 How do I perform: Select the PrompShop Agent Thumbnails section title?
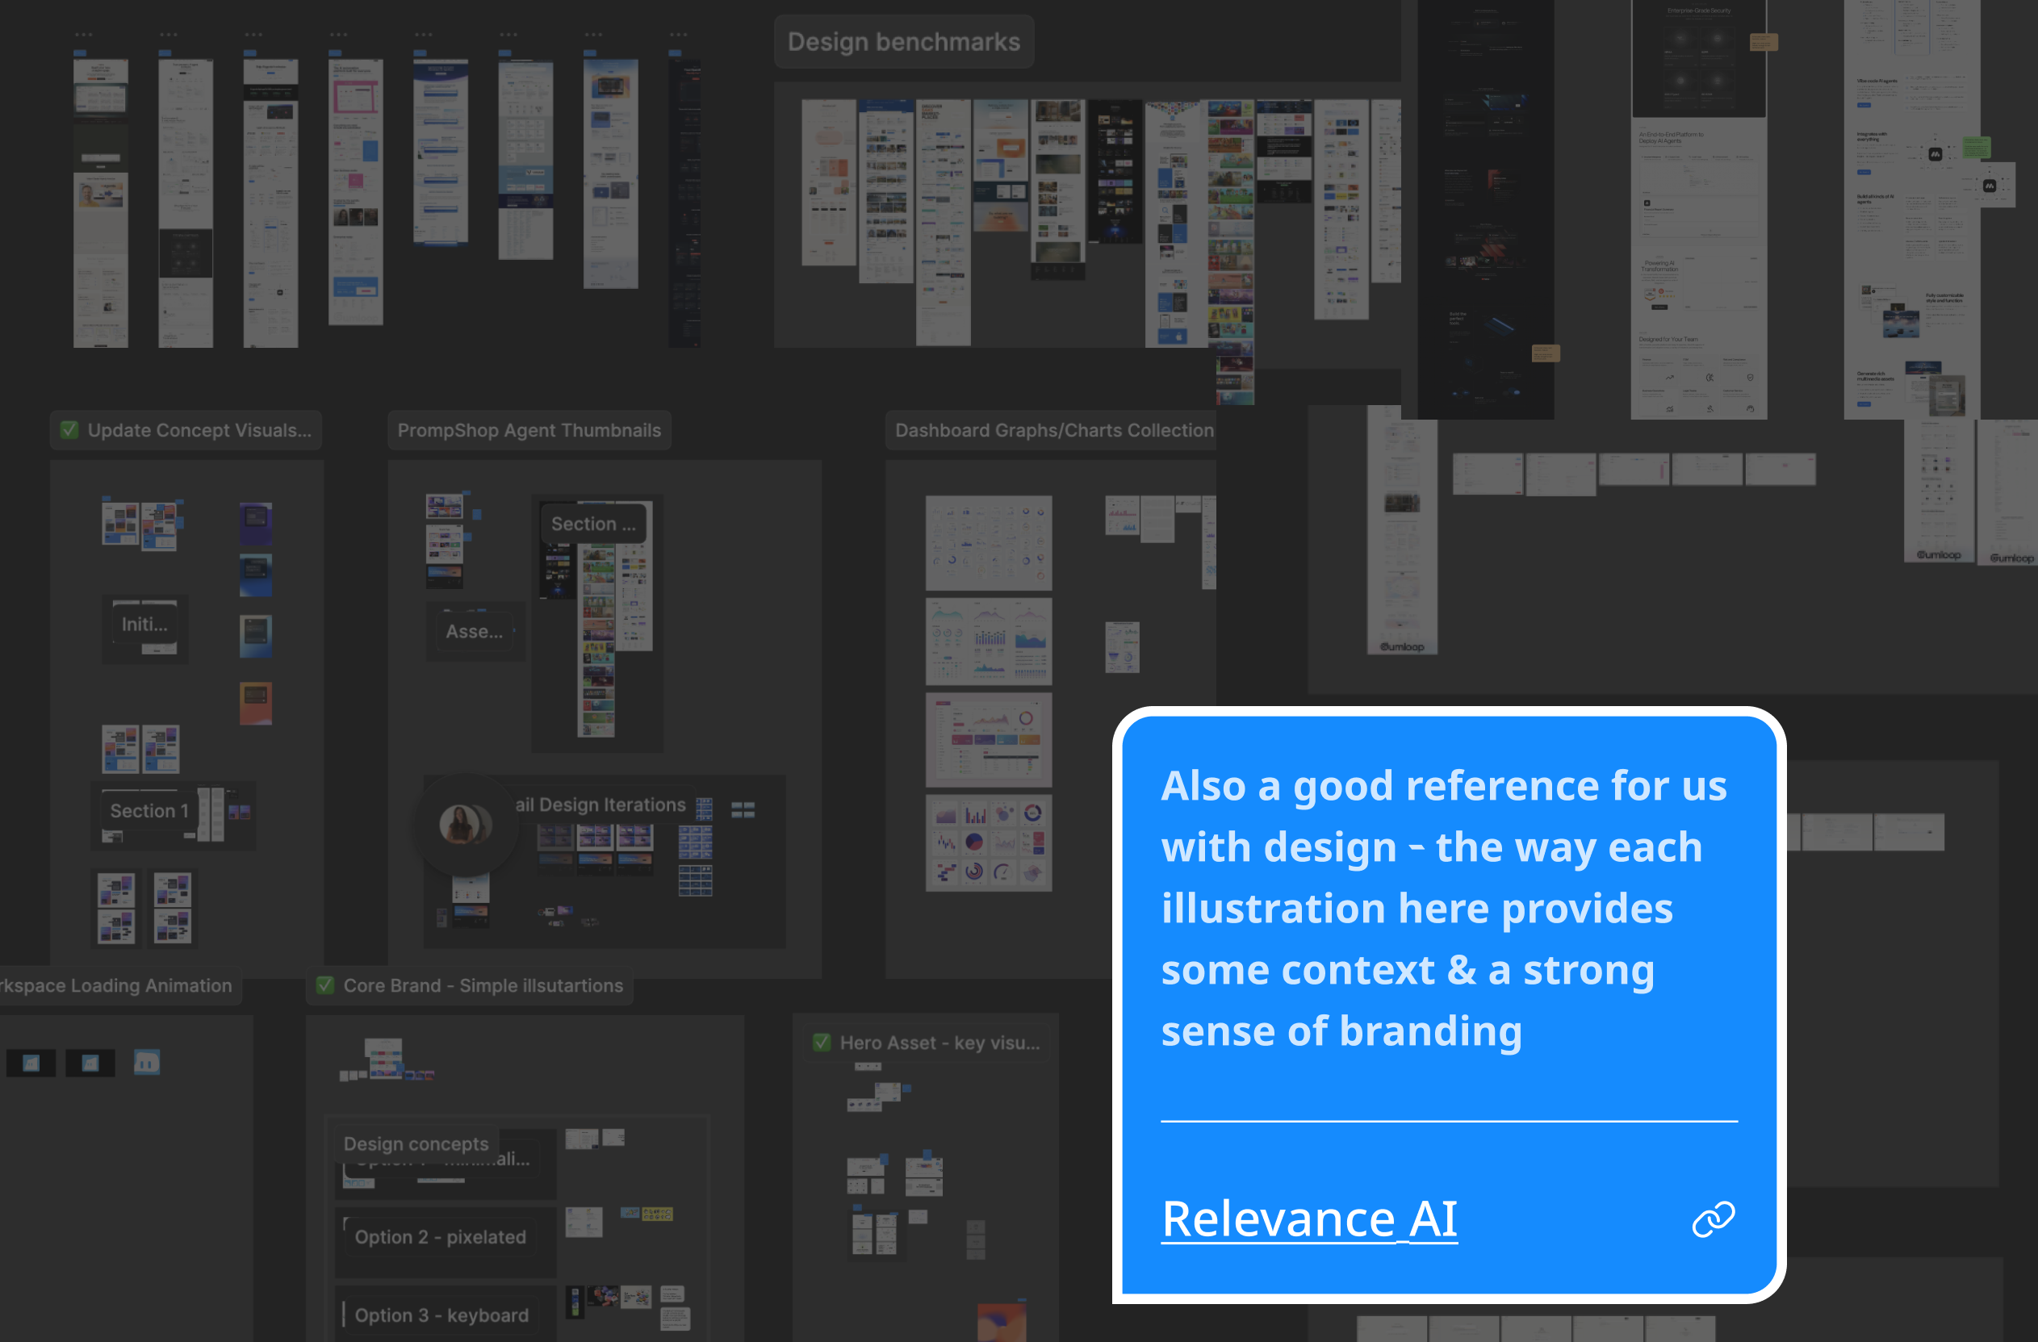(529, 430)
